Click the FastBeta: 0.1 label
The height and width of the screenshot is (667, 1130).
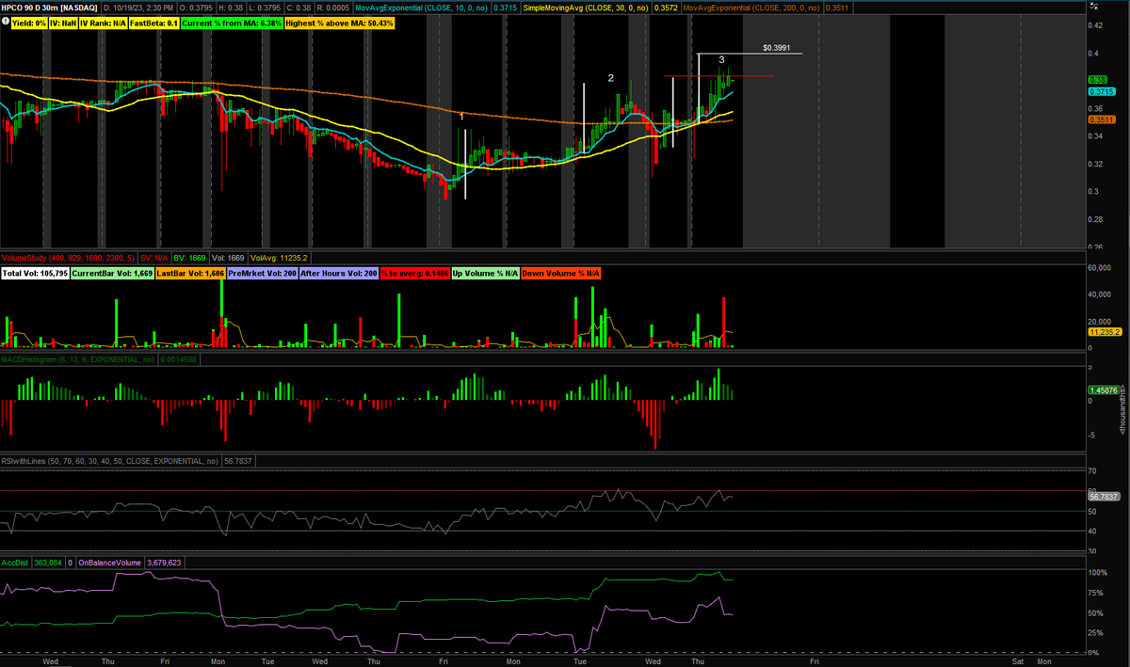(x=153, y=23)
